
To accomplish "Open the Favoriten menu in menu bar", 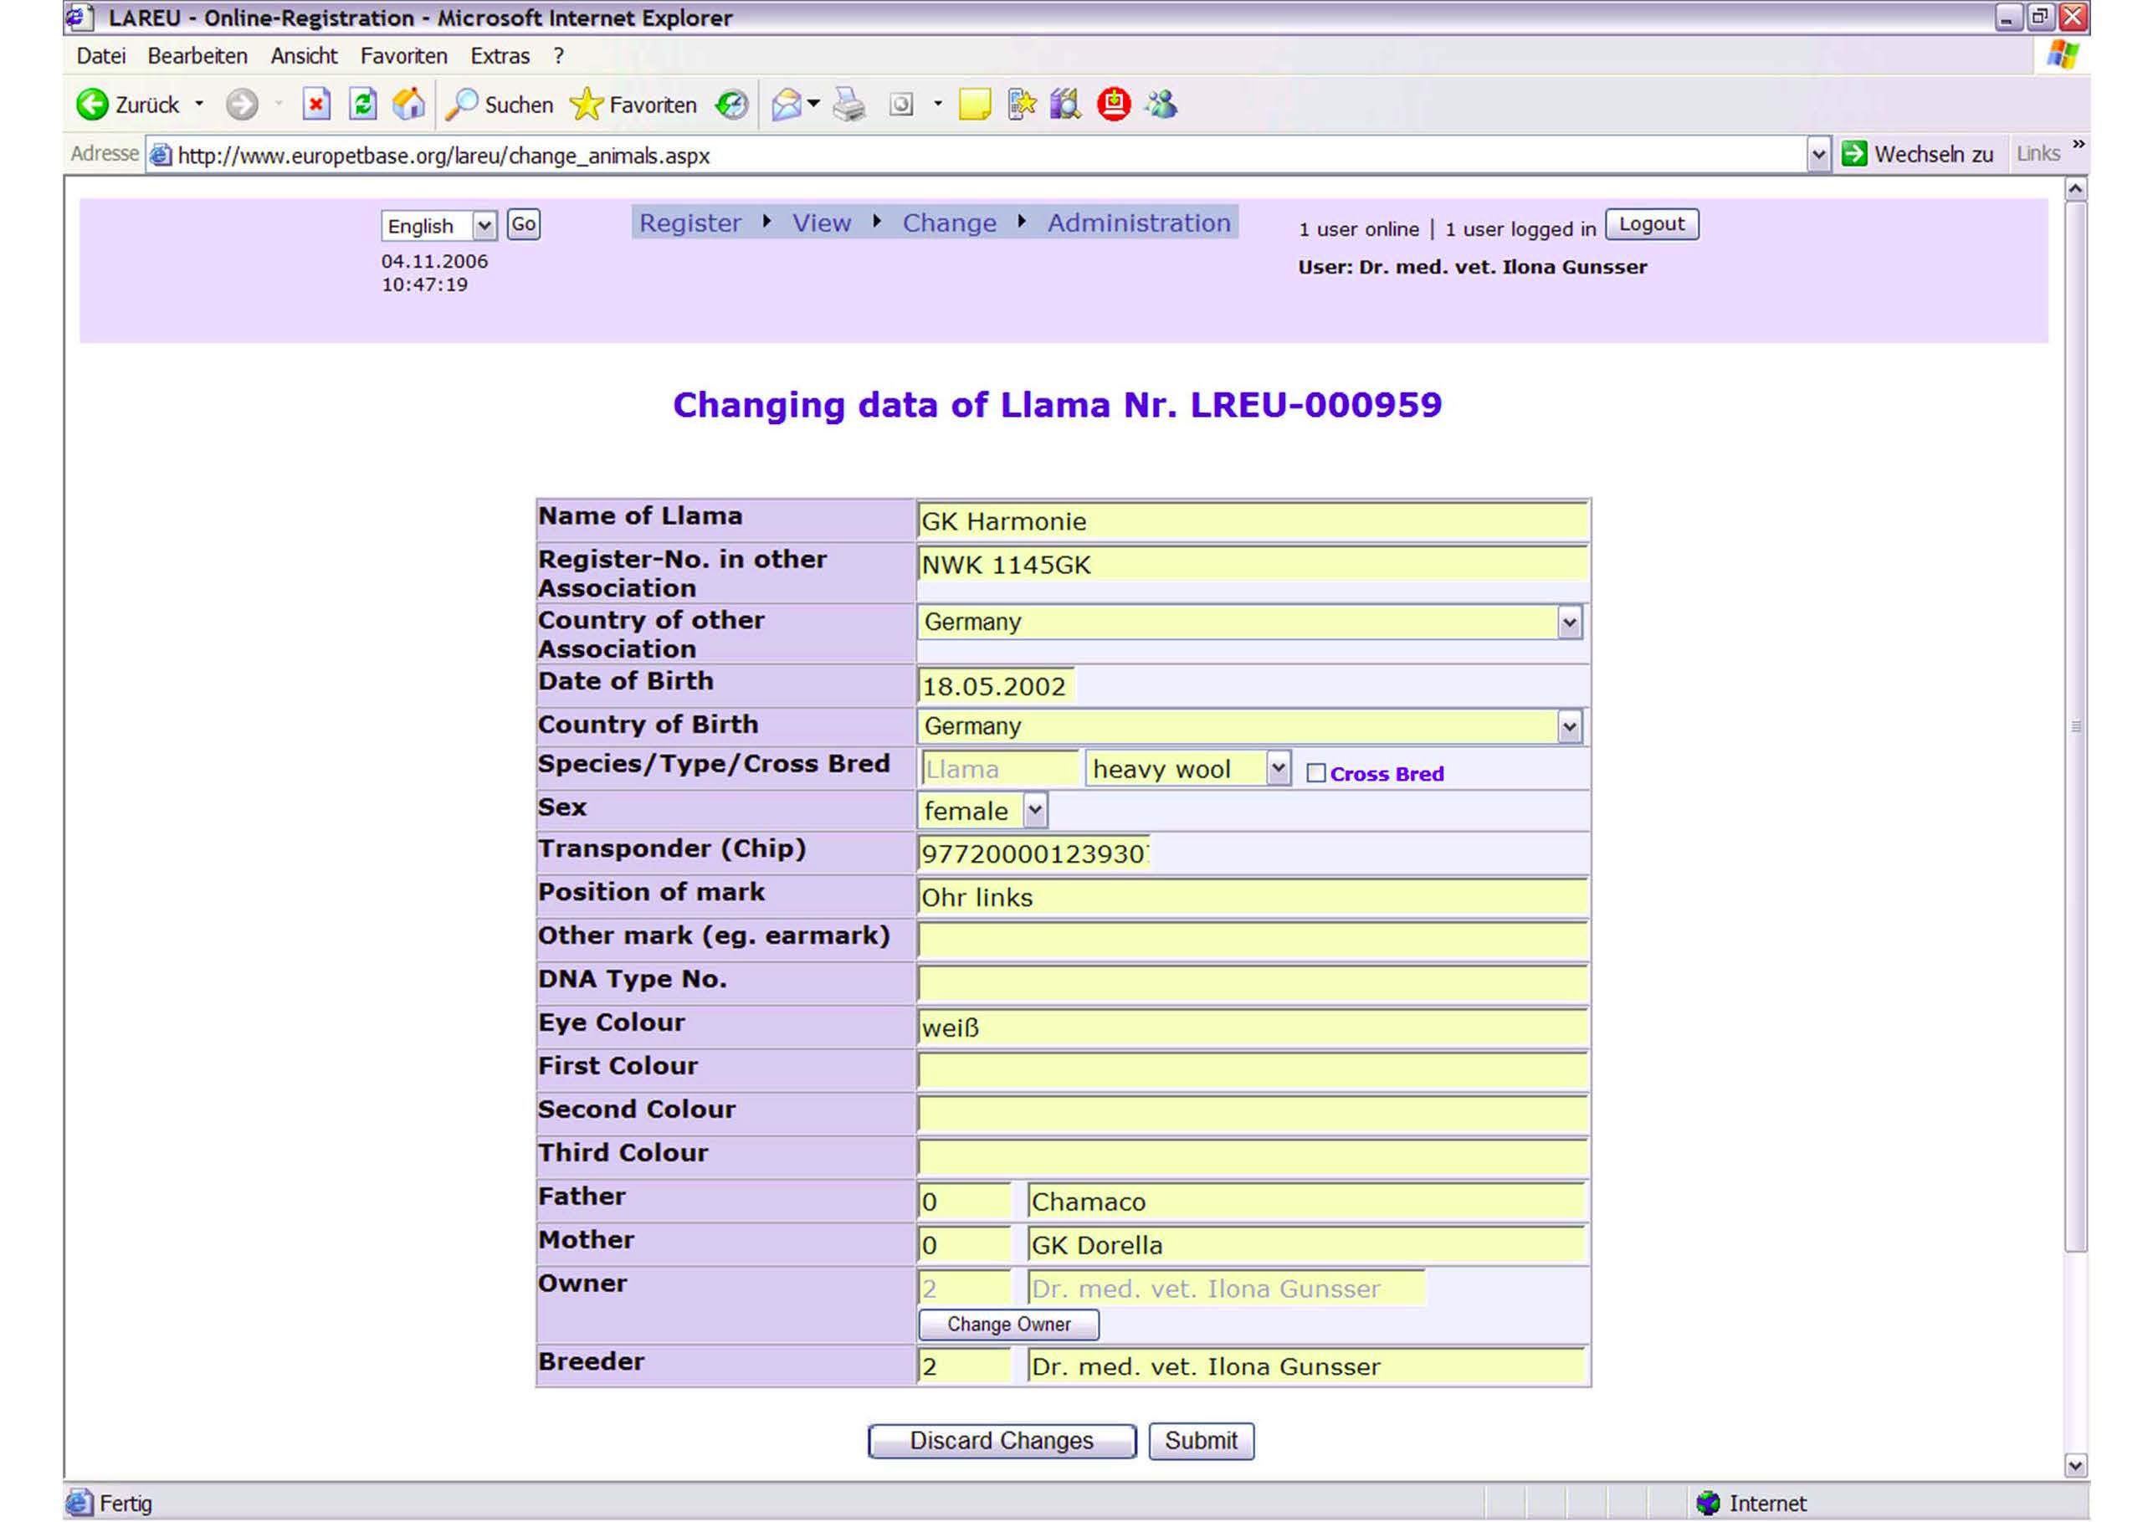I will [403, 56].
